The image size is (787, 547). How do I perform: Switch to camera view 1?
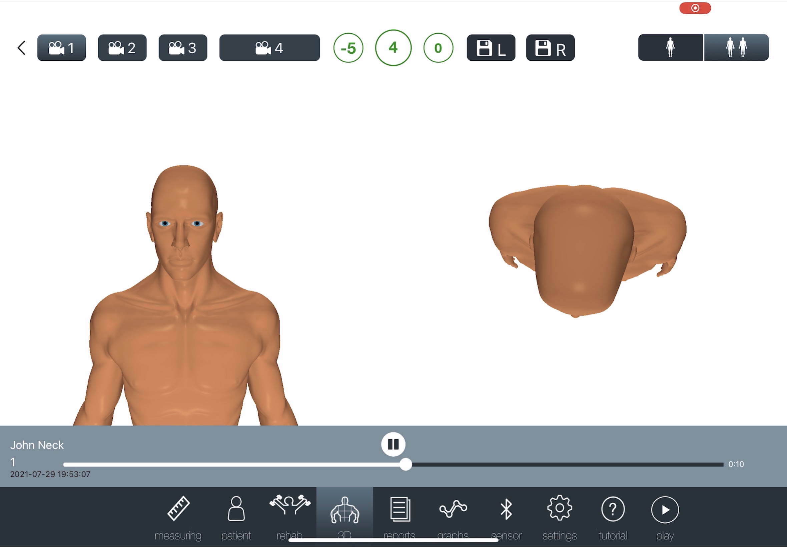click(61, 48)
